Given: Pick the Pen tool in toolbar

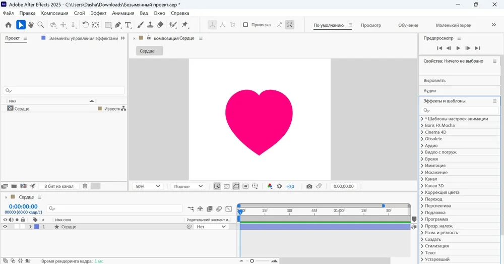Looking at the screenshot, I should (x=118, y=25).
